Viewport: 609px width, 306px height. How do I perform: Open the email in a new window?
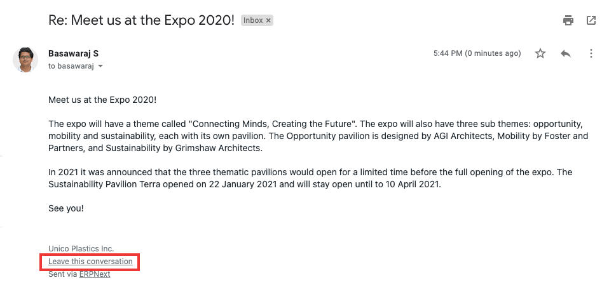coord(591,20)
